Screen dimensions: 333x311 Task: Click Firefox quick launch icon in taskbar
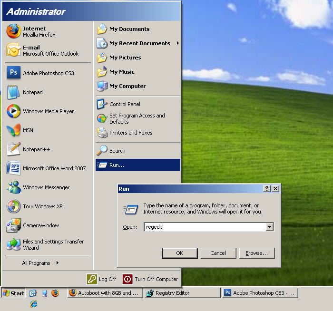[55, 293]
